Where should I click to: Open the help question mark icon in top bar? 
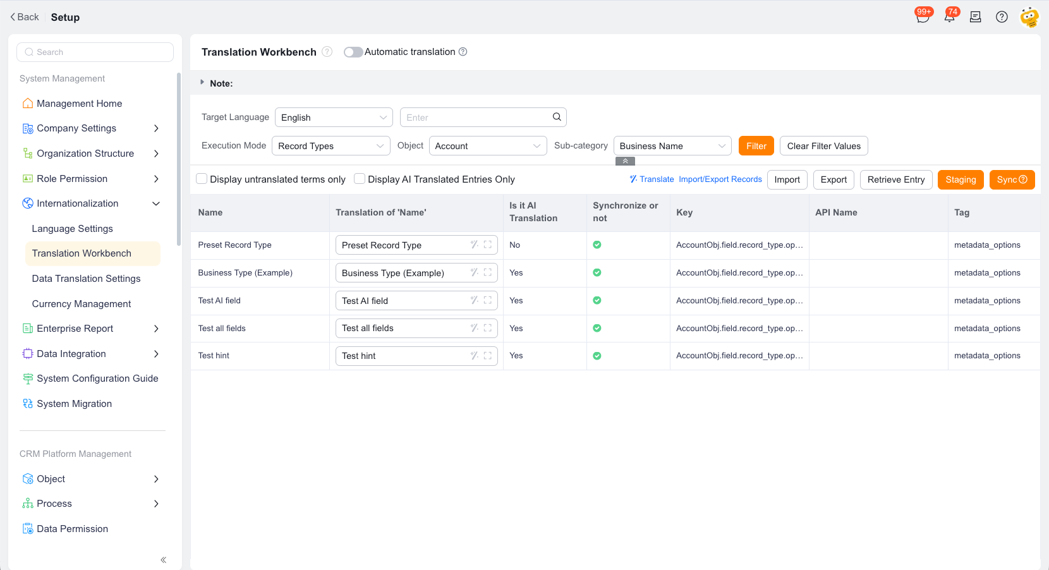click(1002, 17)
